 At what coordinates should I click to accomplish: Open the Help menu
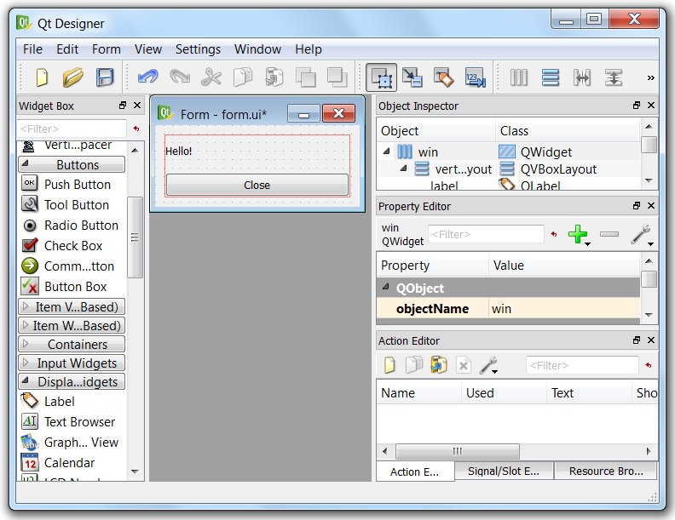[x=309, y=49]
